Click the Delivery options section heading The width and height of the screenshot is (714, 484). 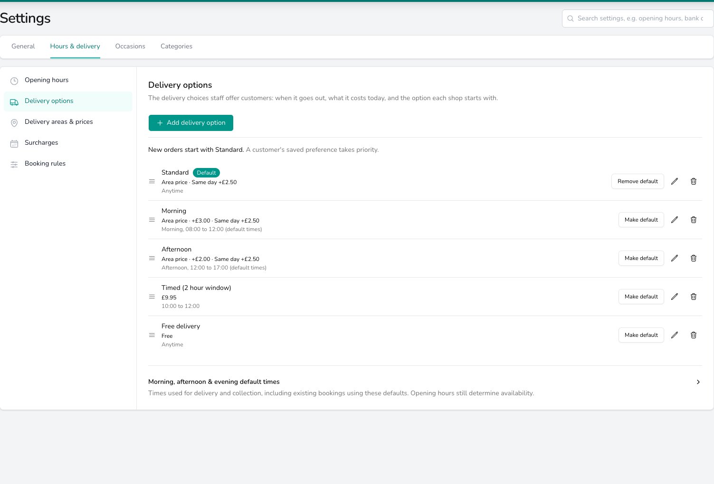tap(180, 85)
